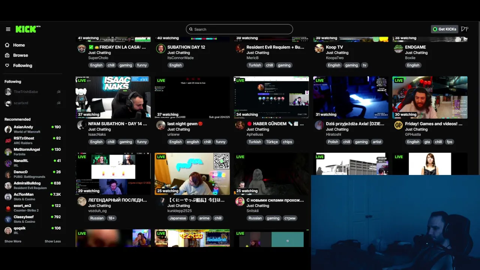This screenshot has height=270, width=480.
Task: Click GPHustla channel avatar under stream
Action: point(398,125)
